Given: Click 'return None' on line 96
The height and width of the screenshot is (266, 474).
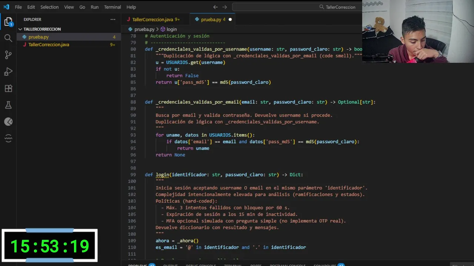Looking at the screenshot, I should (170, 155).
